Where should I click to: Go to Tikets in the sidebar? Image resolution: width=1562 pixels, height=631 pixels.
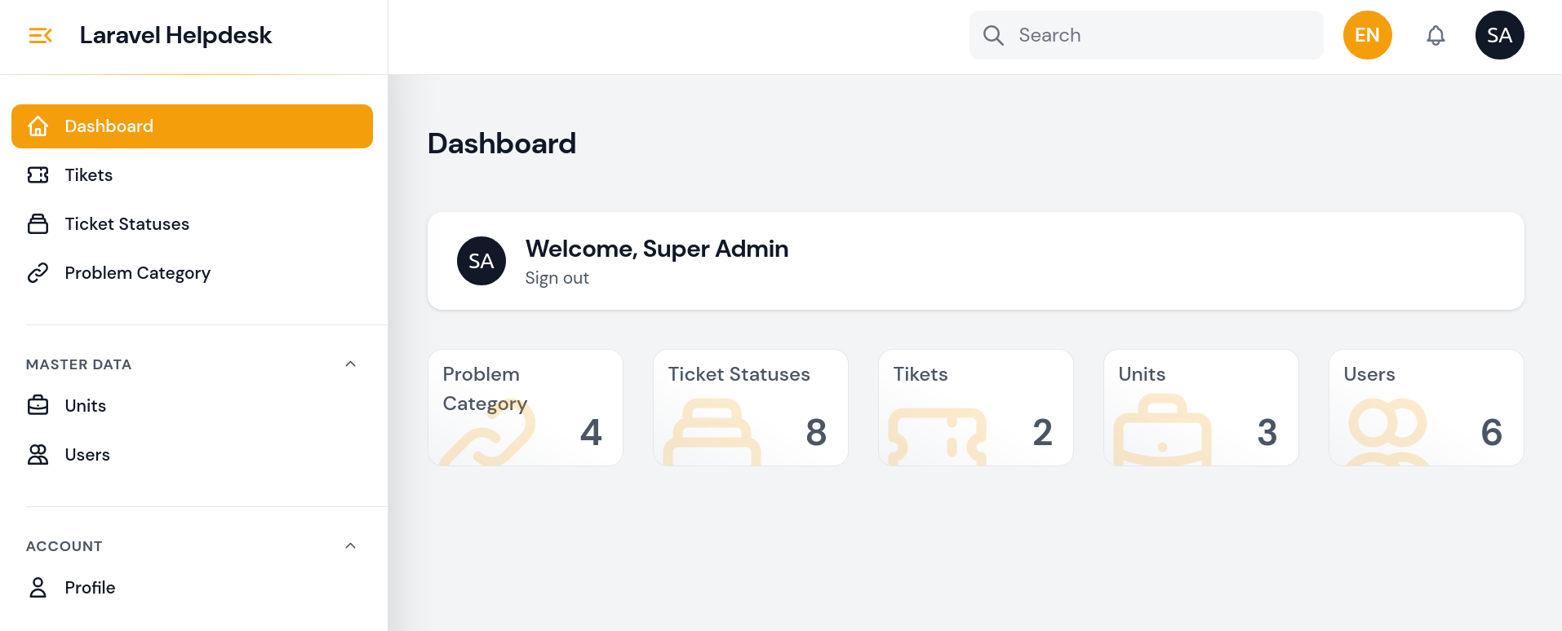point(89,175)
